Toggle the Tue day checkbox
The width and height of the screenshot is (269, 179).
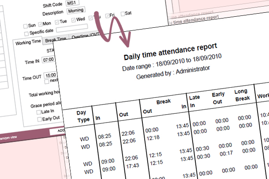pyautogui.click(x=57, y=22)
